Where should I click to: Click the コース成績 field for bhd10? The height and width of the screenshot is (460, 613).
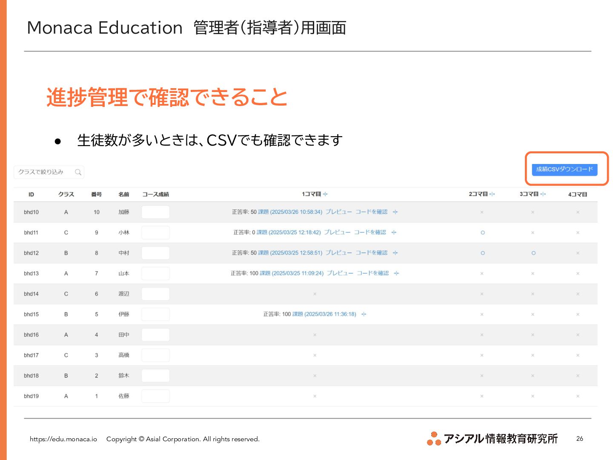(x=155, y=212)
